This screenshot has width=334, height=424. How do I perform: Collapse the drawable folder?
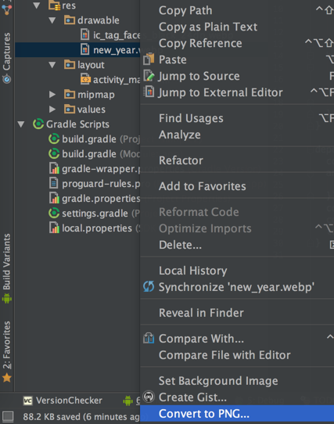pyautogui.click(x=52, y=20)
